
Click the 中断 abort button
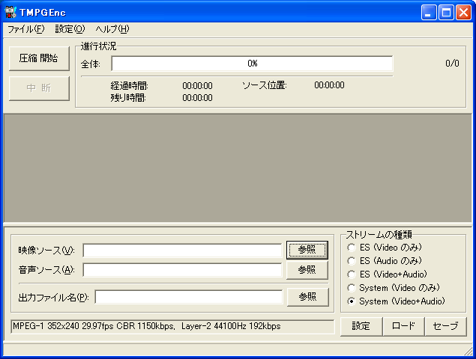click(39, 88)
